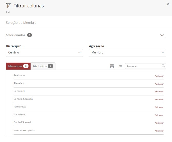Click the list view icon

[112, 66]
